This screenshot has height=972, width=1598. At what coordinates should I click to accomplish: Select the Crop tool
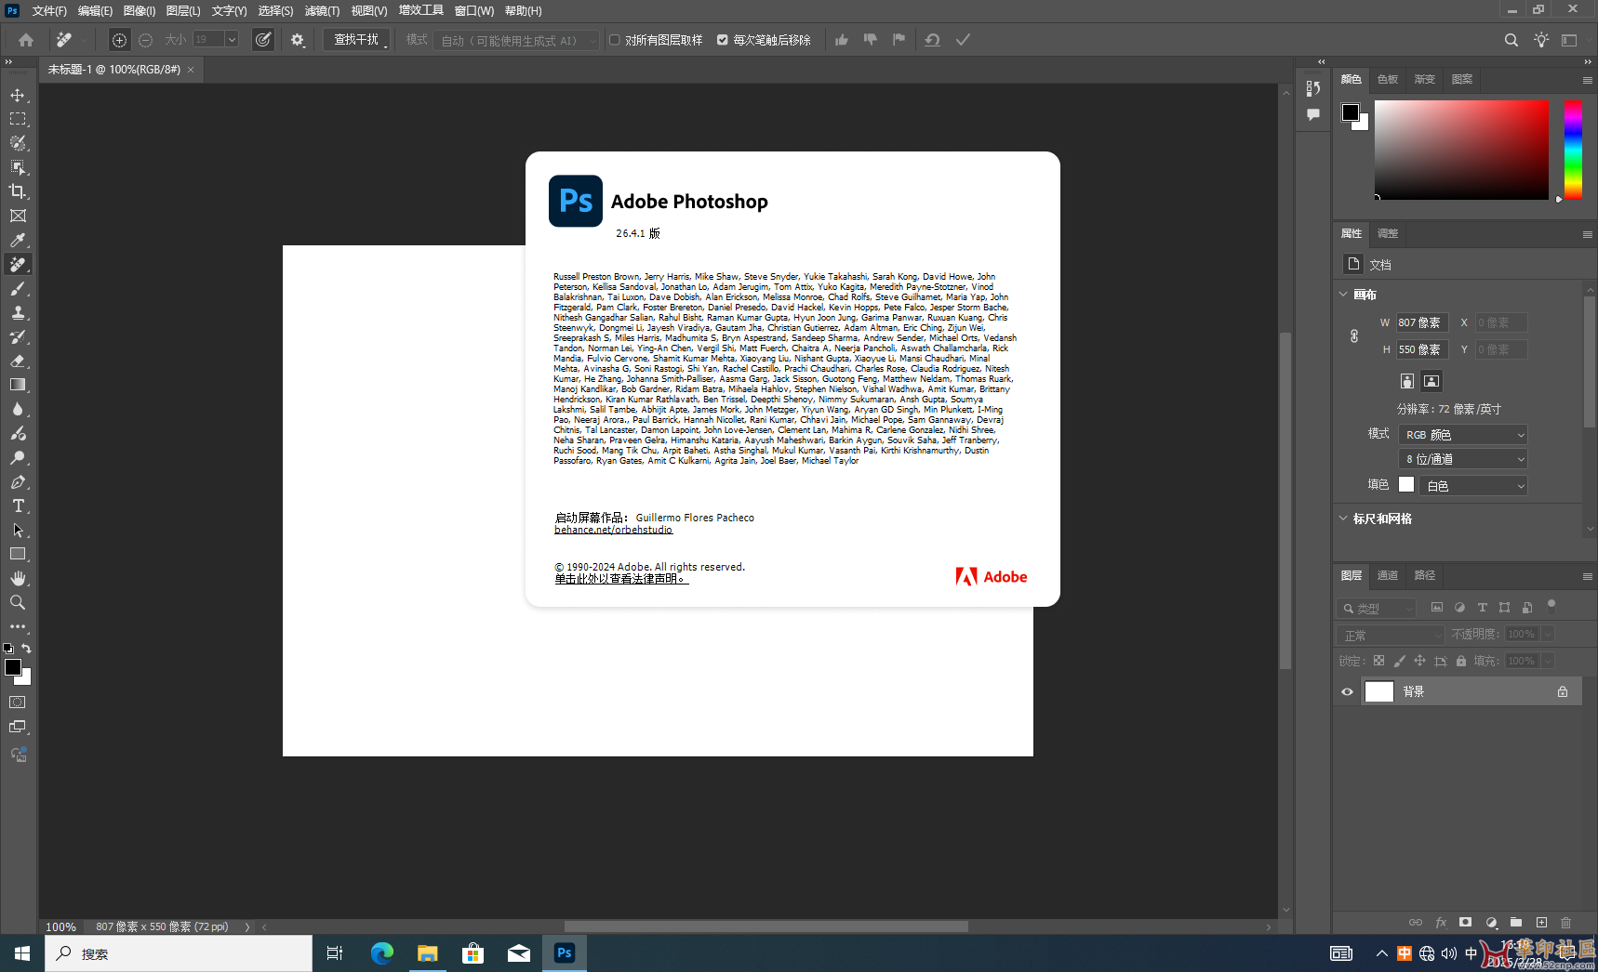18,191
